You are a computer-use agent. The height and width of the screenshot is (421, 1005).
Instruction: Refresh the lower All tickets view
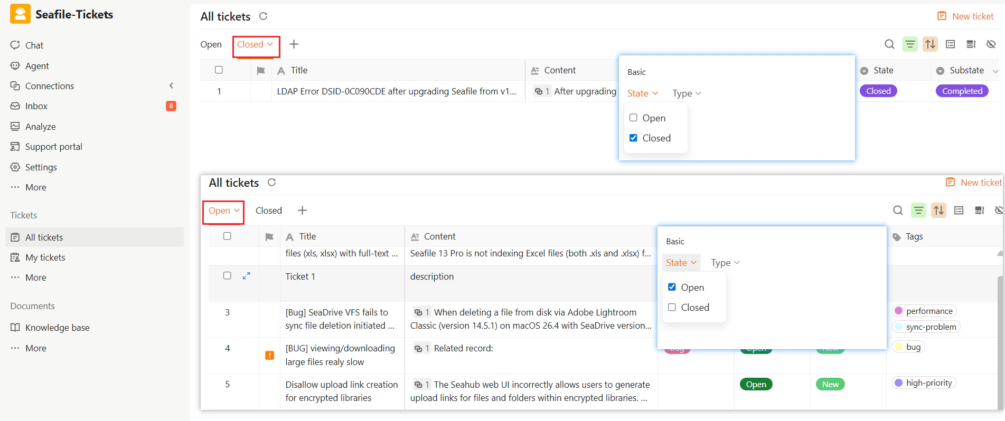271,183
